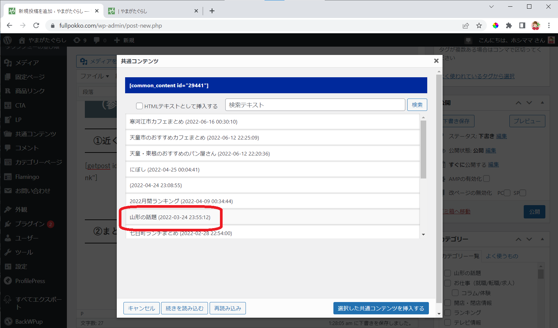Click the colorful extension icon in toolbar
Image resolution: width=558 pixels, height=328 pixels.
click(495, 26)
